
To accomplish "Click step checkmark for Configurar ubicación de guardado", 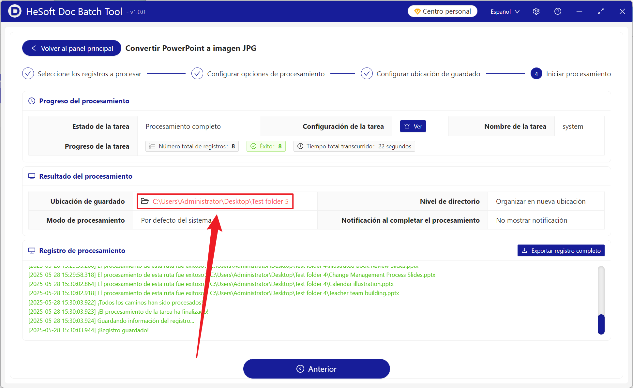I will coord(367,74).
